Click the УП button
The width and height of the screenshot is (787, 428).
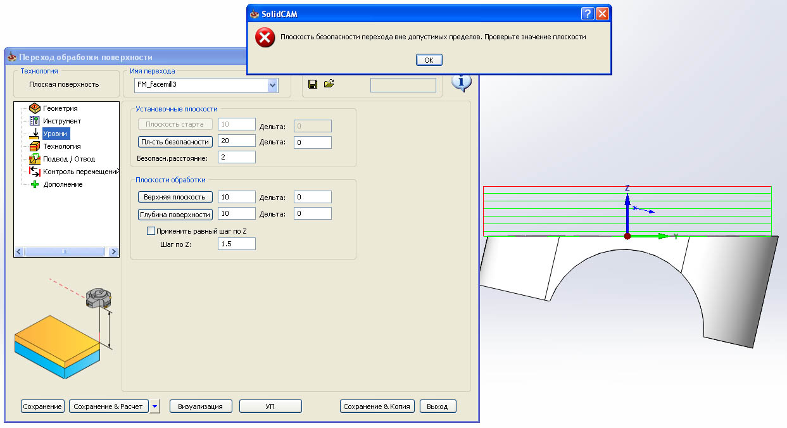(271, 406)
